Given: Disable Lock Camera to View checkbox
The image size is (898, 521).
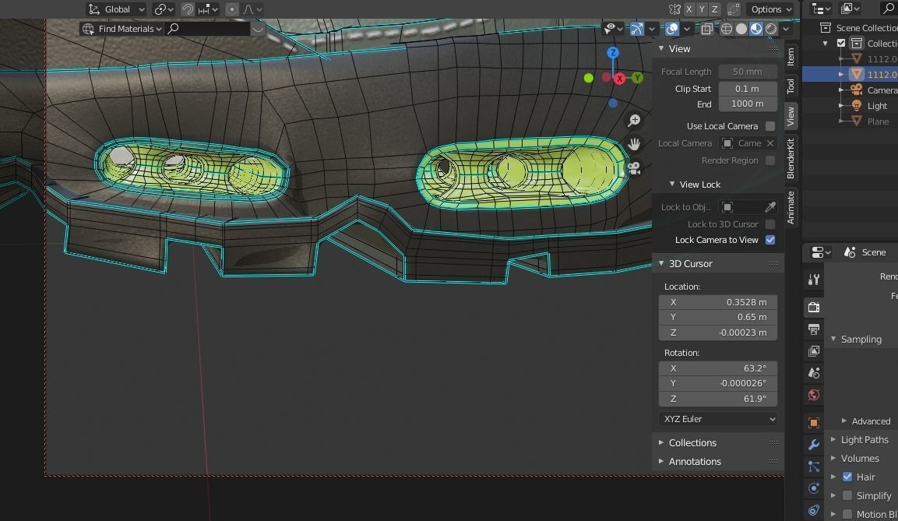Looking at the screenshot, I should pyautogui.click(x=770, y=240).
